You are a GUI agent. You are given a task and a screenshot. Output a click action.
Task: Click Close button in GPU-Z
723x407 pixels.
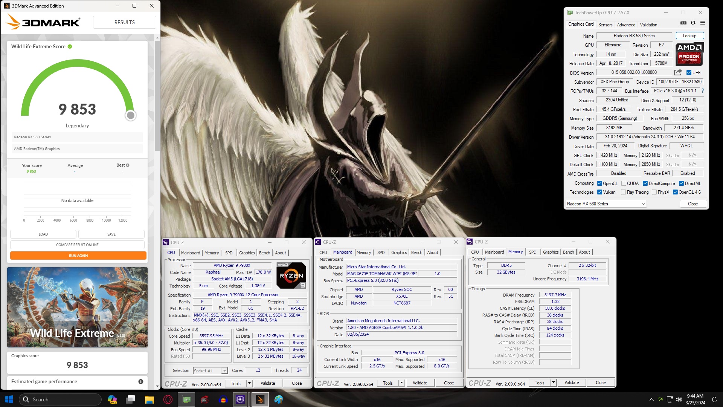692,204
